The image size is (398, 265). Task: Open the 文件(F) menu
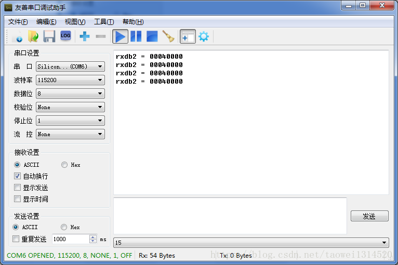point(18,22)
